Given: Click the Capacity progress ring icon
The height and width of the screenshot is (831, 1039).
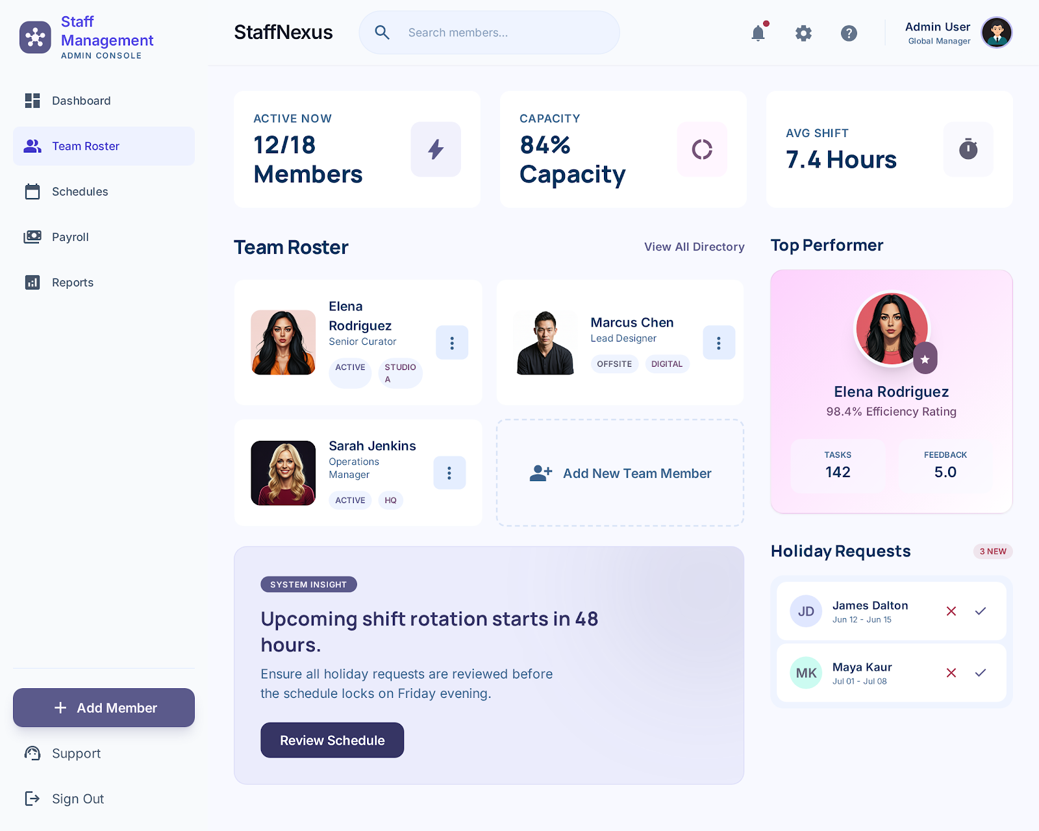Looking at the screenshot, I should [702, 149].
